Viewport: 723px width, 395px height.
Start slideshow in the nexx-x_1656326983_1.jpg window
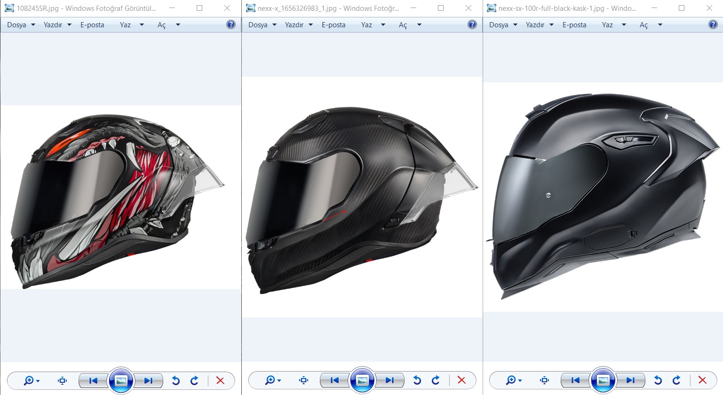[362, 380]
